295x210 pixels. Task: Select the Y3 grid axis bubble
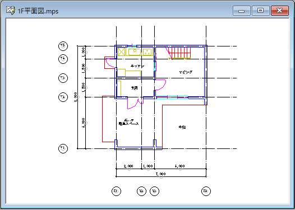pos(63,78)
